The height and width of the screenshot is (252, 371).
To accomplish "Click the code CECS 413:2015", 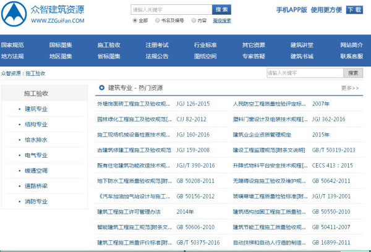I will click(x=333, y=166).
